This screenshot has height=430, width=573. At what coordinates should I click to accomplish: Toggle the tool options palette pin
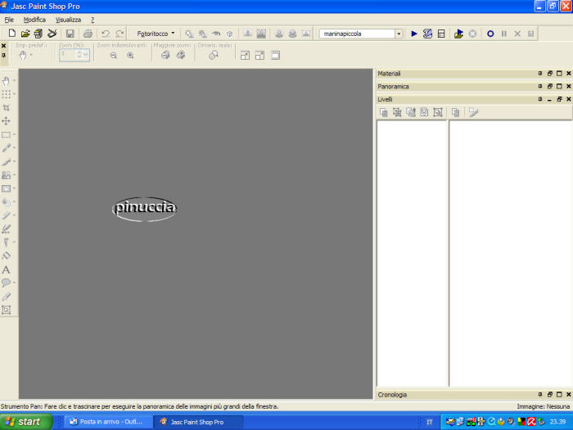point(3,56)
